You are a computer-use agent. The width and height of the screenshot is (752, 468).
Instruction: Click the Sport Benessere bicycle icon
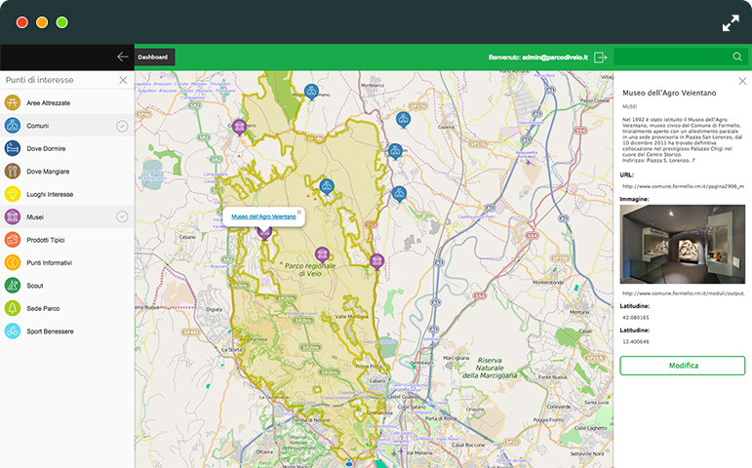[x=13, y=331]
